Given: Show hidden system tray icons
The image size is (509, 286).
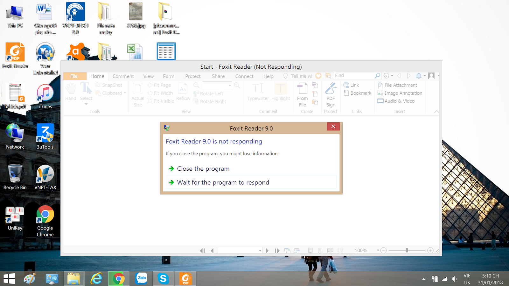Looking at the screenshot, I should [424, 279].
